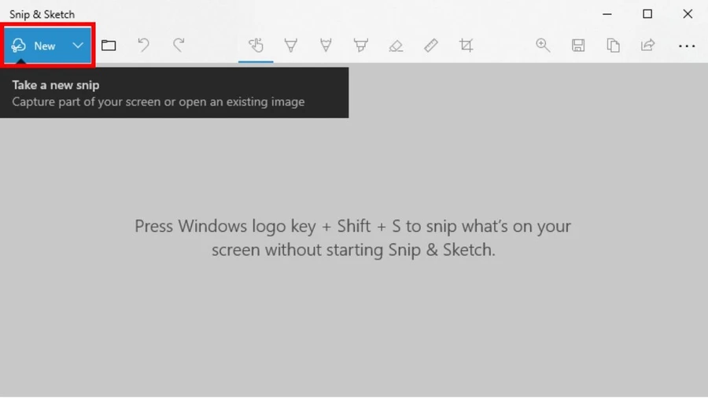Open an existing file via folder icon
Viewport: 708px width, 398px height.
tap(109, 45)
